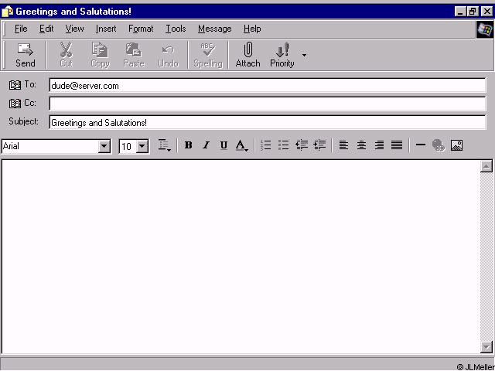Toggle Italic formatting
This screenshot has height=371, width=495.
click(206, 145)
